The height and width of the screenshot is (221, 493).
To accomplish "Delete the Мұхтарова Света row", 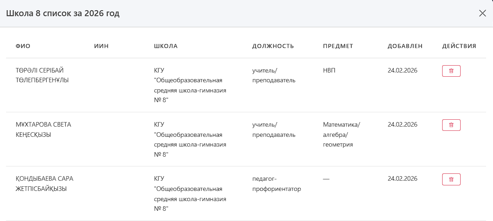I will pyautogui.click(x=451, y=125).
